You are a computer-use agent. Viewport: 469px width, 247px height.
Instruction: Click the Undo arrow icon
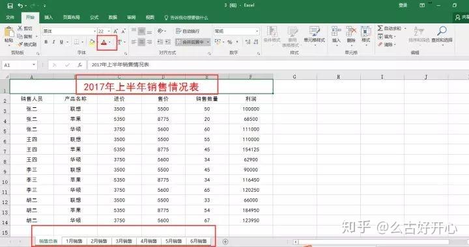20,6
